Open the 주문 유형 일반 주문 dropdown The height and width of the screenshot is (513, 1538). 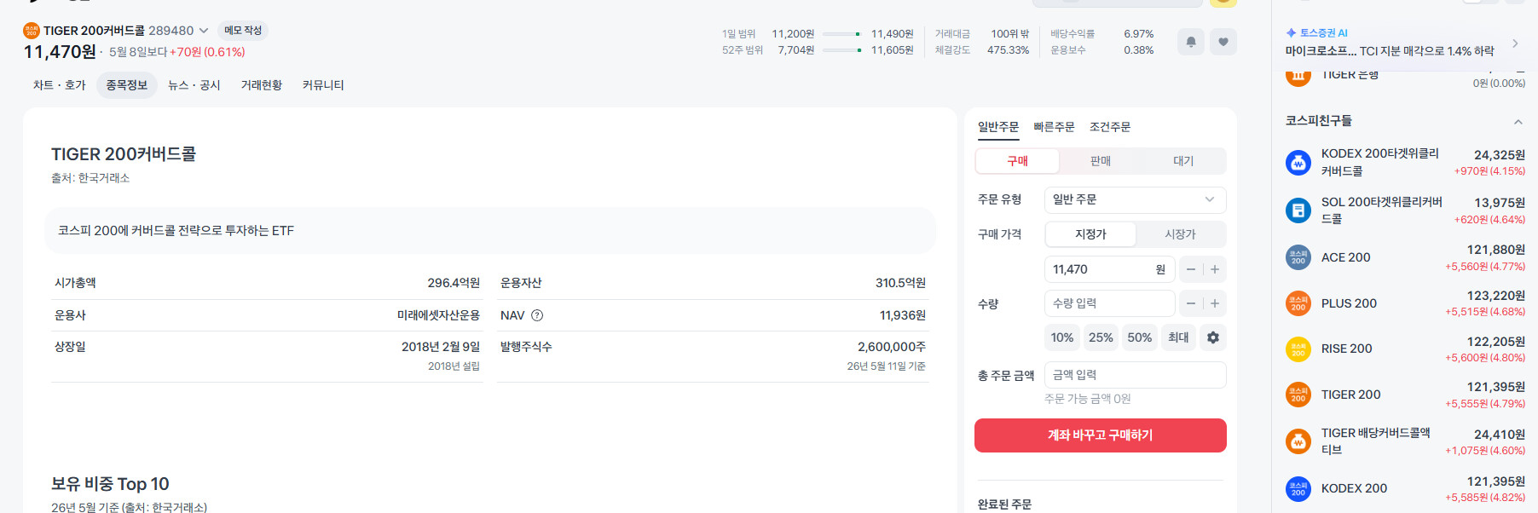coord(1135,199)
